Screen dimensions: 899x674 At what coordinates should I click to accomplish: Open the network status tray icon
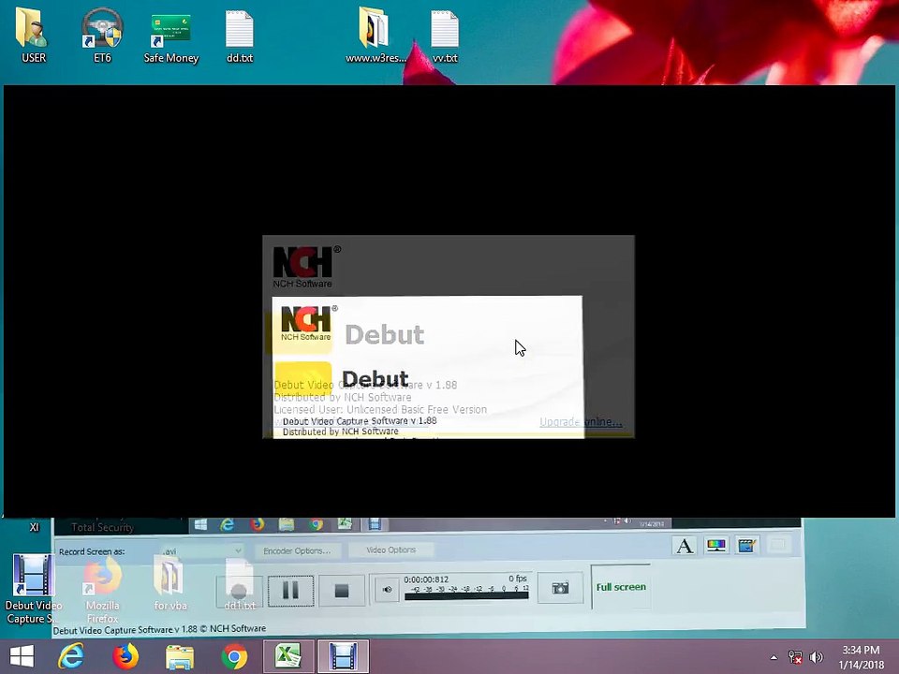coord(795,657)
